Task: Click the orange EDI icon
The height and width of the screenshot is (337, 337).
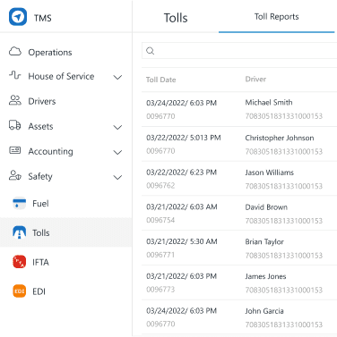Action: pos(20,291)
